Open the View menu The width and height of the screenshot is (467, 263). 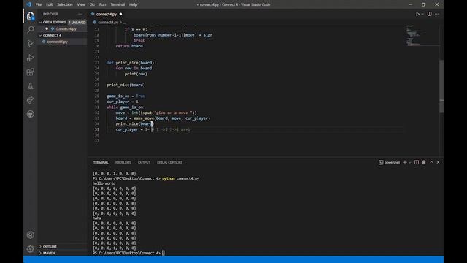click(x=81, y=4)
